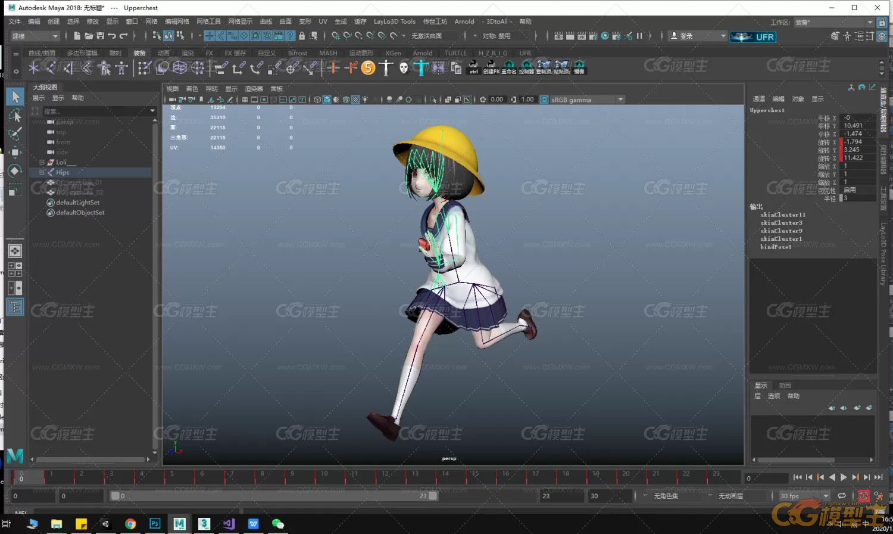Open the 通道 channel box menu

[x=759, y=99]
